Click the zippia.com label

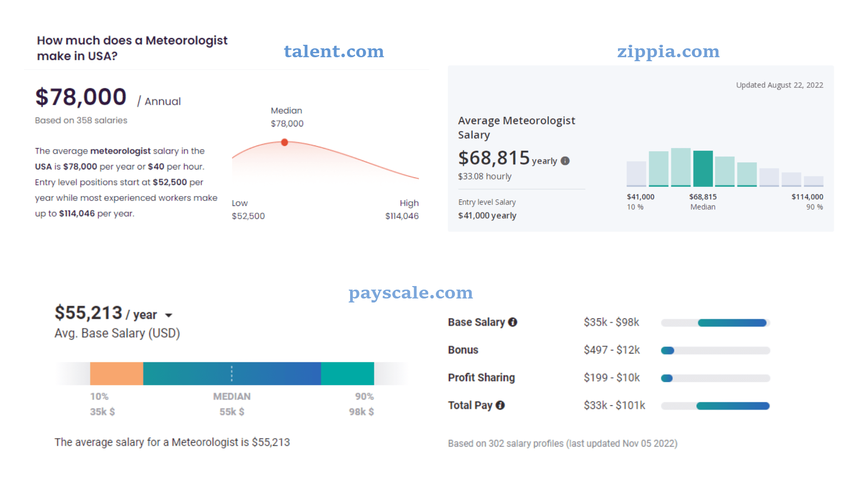click(668, 51)
